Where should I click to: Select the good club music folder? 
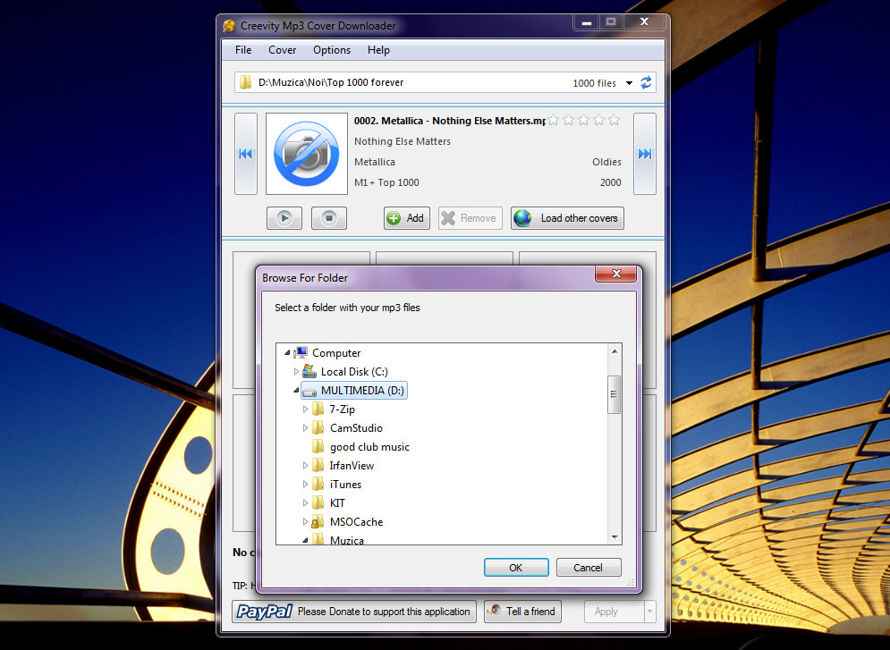point(369,447)
